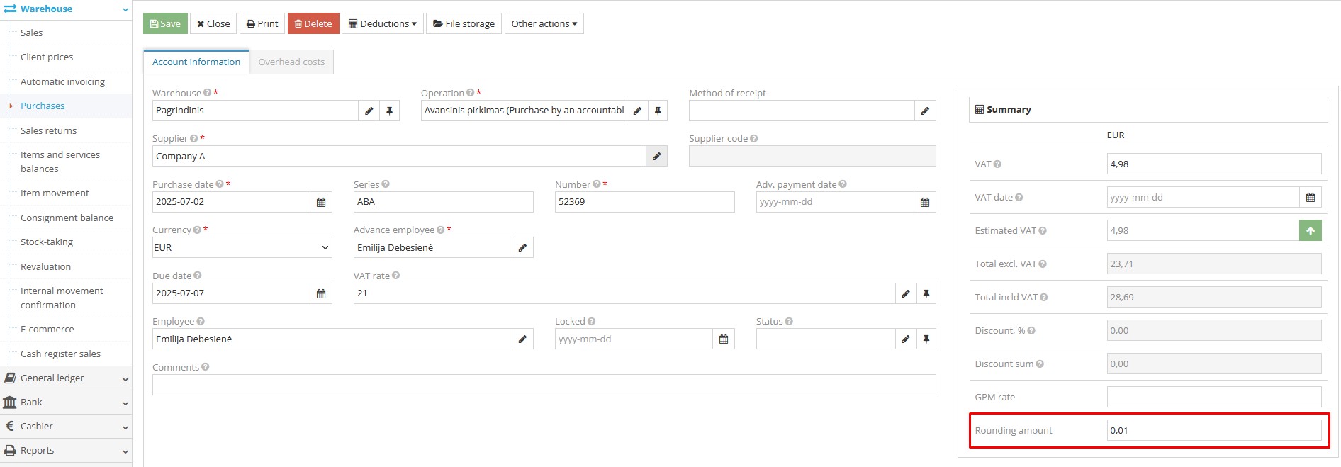
Task: Expand the Other actions menu
Action: click(544, 23)
